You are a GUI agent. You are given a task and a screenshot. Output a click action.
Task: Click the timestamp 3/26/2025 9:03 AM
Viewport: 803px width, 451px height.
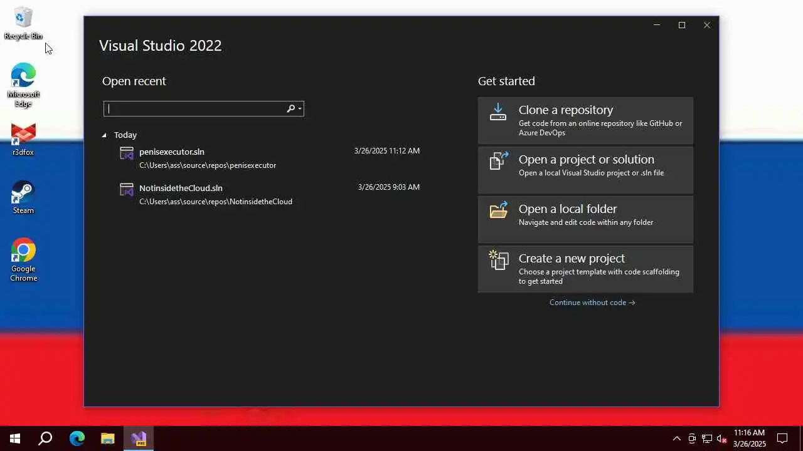coord(389,187)
